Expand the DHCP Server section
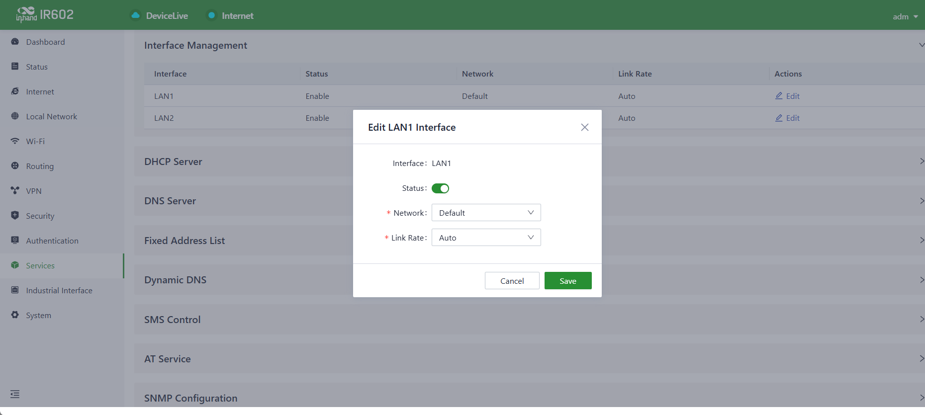This screenshot has height=415, width=925. pos(530,162)
